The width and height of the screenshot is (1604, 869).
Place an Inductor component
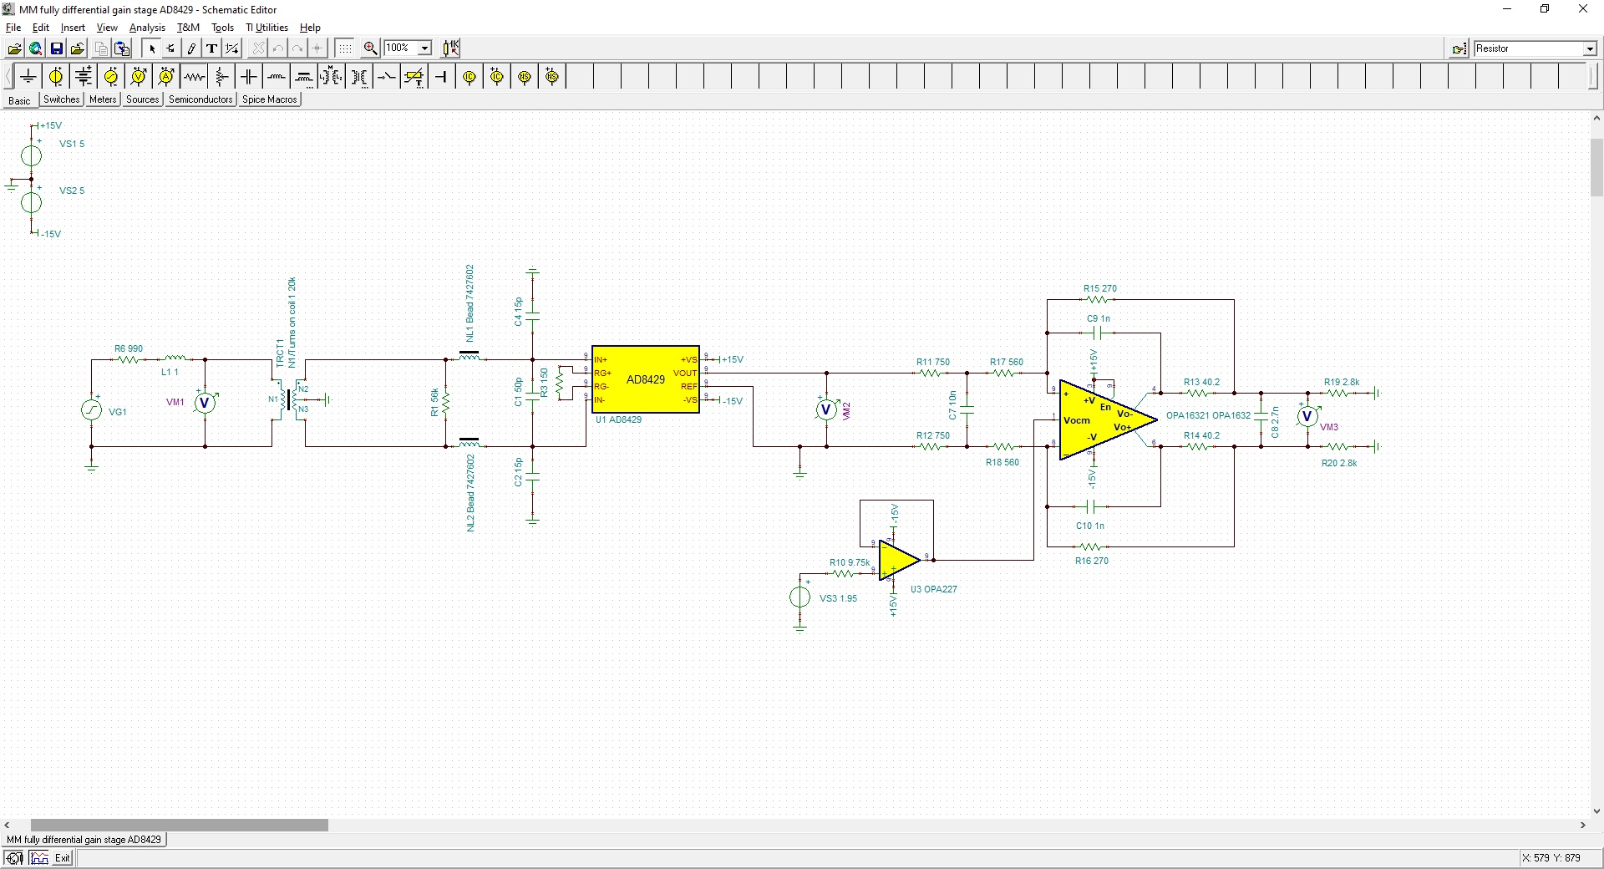point(277,77)
